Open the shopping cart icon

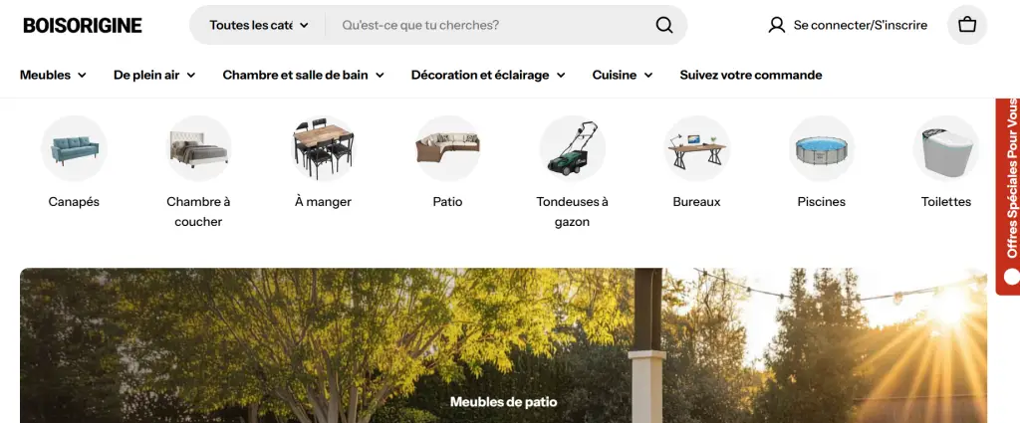(x=966, y=25)
